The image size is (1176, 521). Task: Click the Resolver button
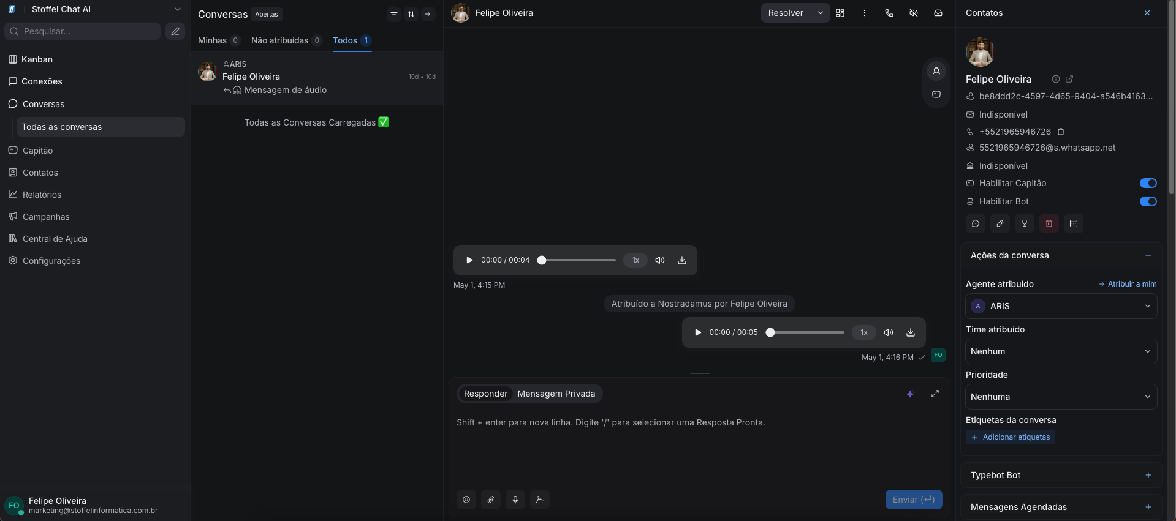786,13
